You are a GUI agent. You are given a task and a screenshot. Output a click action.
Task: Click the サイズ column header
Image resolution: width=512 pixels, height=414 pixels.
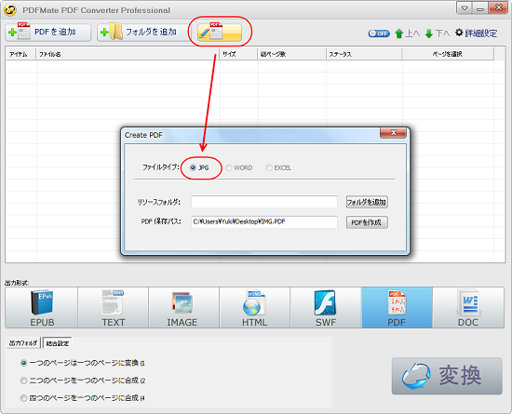[x=238, y=54]
